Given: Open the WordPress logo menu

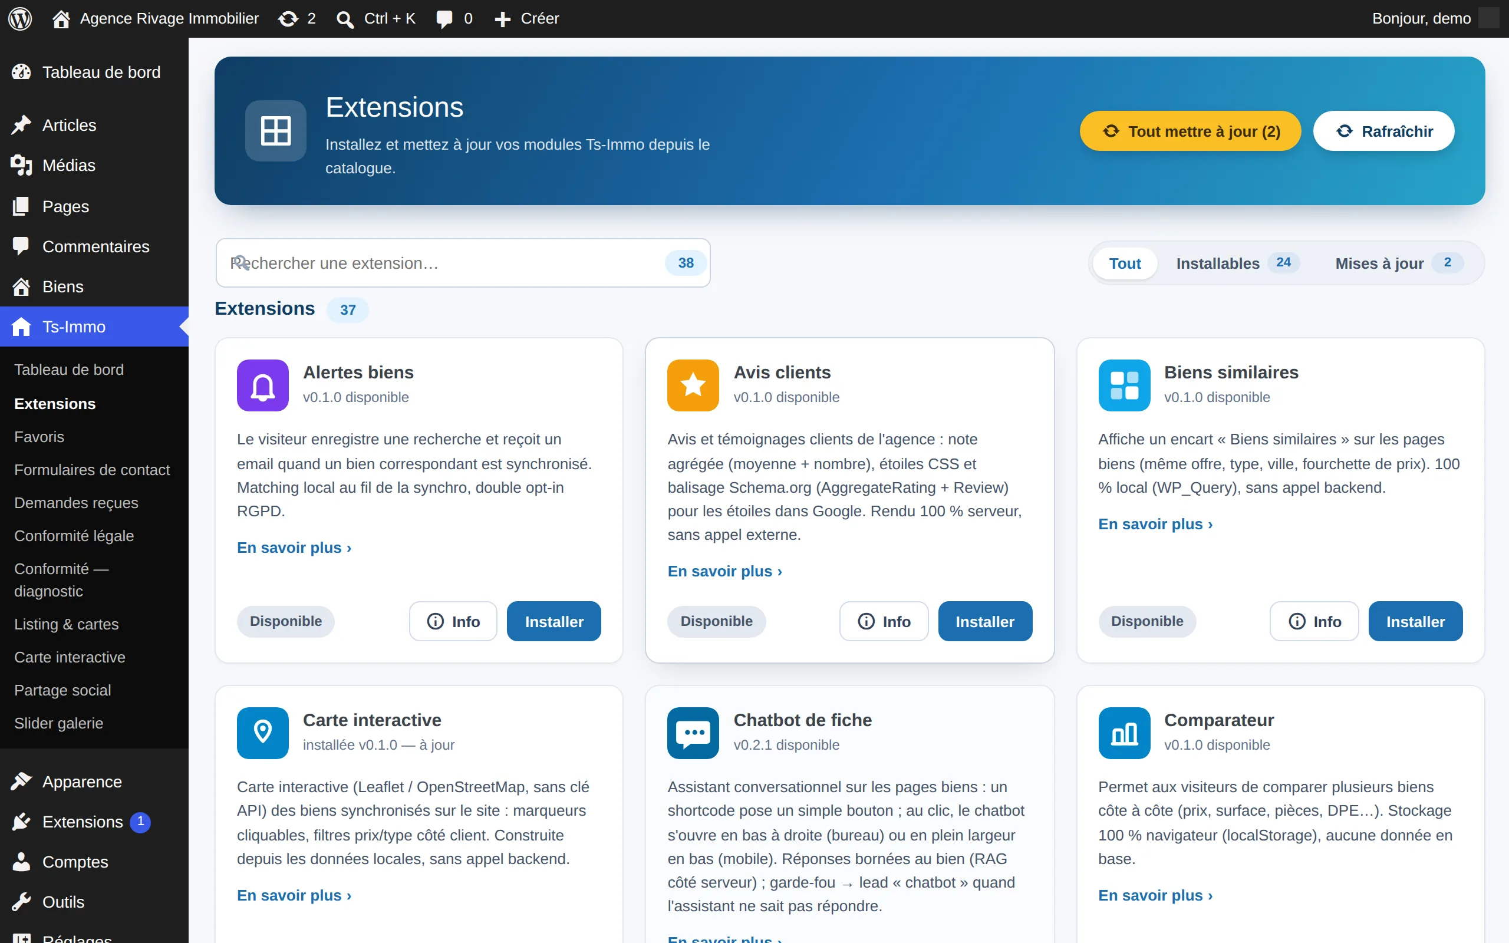Looking at the screenshot, I should pos(20,19).
